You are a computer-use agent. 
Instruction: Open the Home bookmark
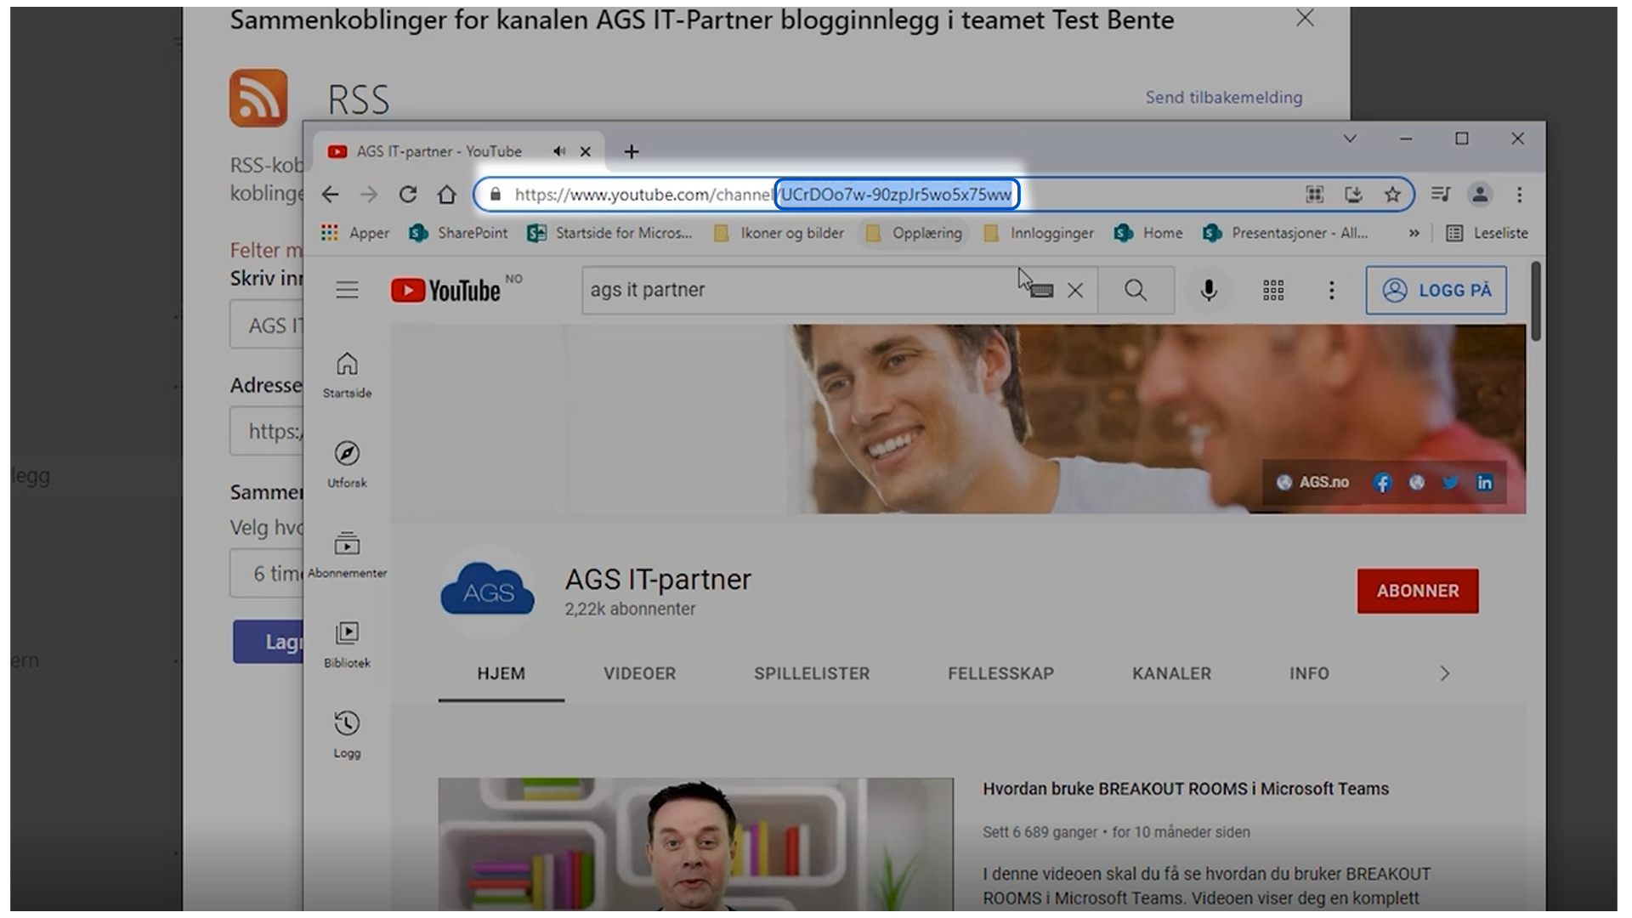point(1148,233)
